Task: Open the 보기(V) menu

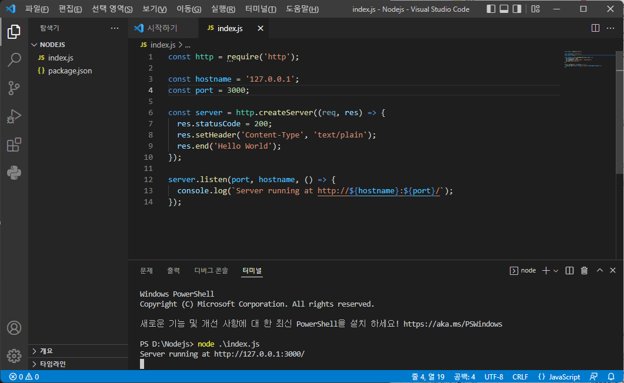Action: 155,9
